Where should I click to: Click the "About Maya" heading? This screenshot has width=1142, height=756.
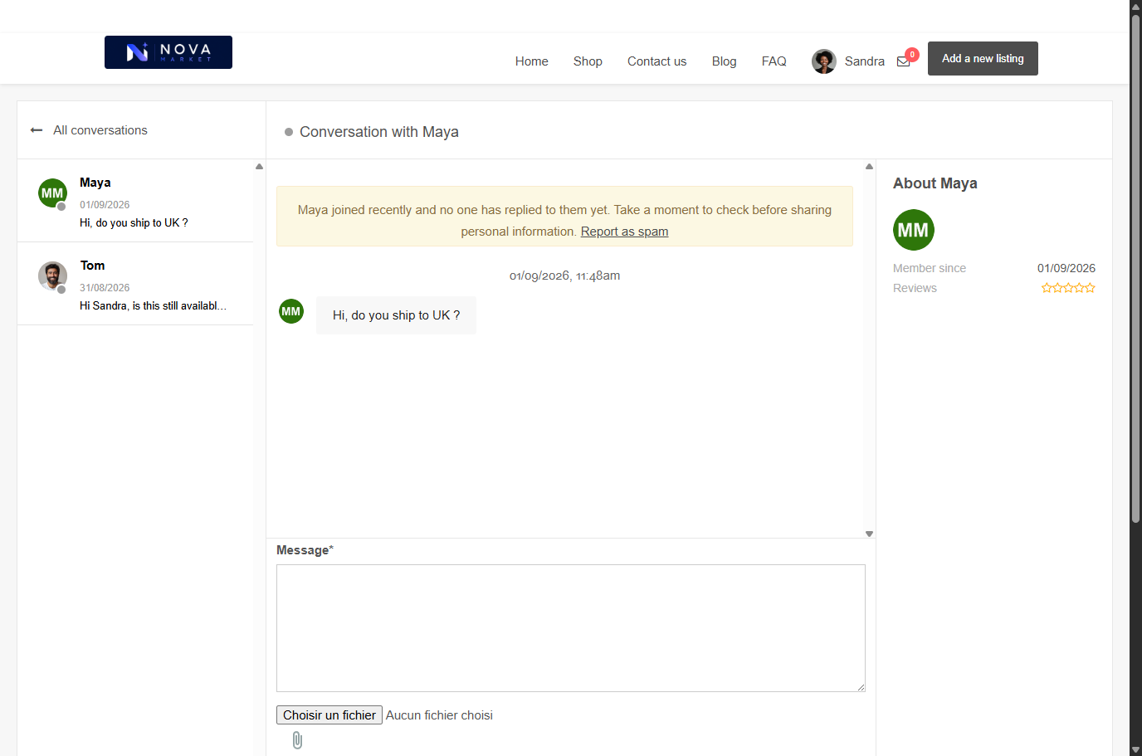coord(935,183)
